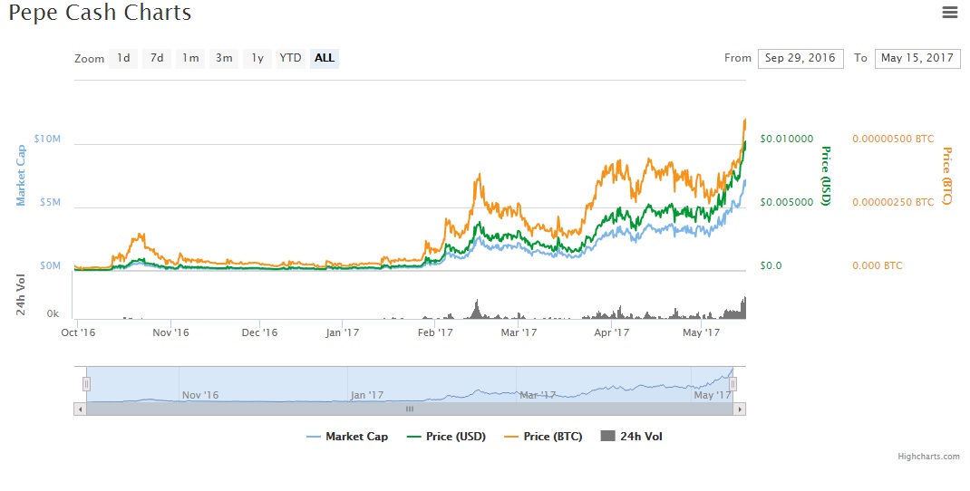Click the navigator scrollbar left arrow

(x=80, y=409)
